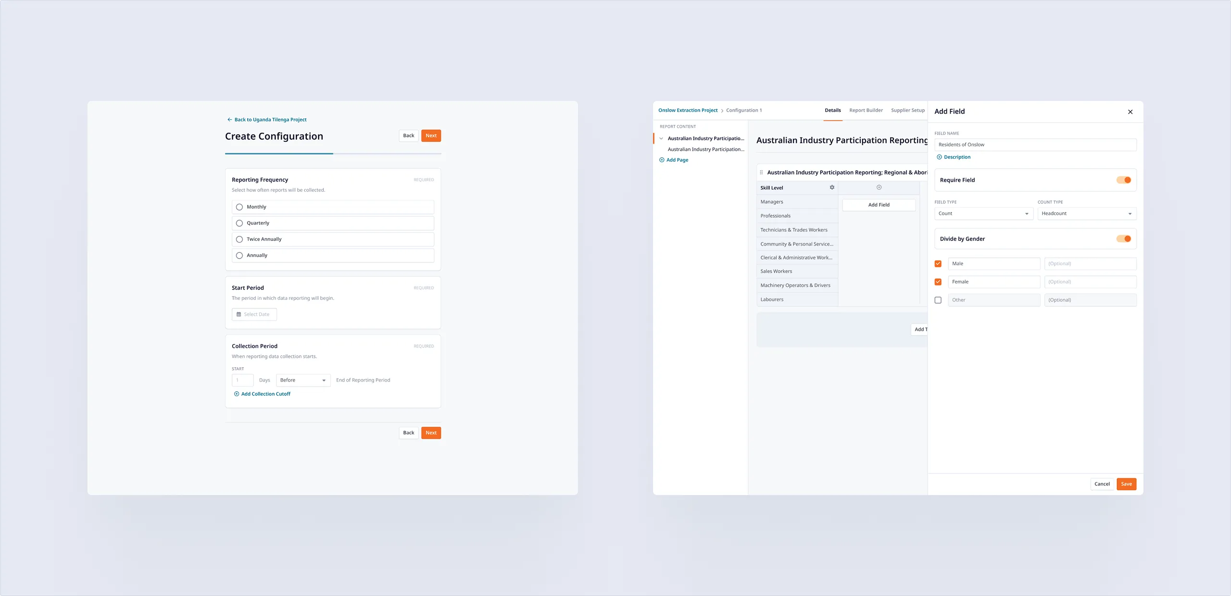Click the plus icon beside Add Page
1231x596 pixels.
(662, 160)
